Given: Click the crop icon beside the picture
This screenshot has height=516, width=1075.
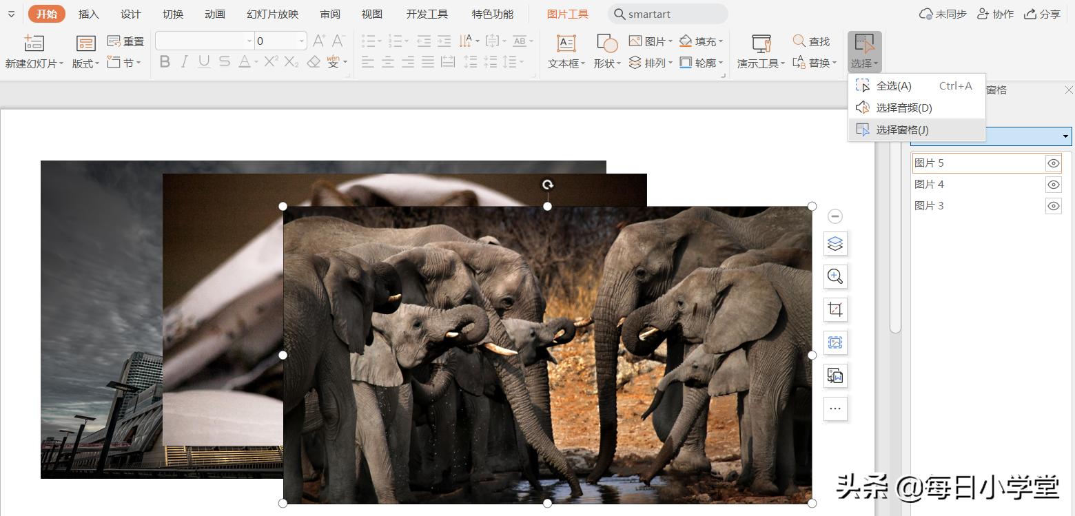Looking at the screenshot, I should pos(835,309).
